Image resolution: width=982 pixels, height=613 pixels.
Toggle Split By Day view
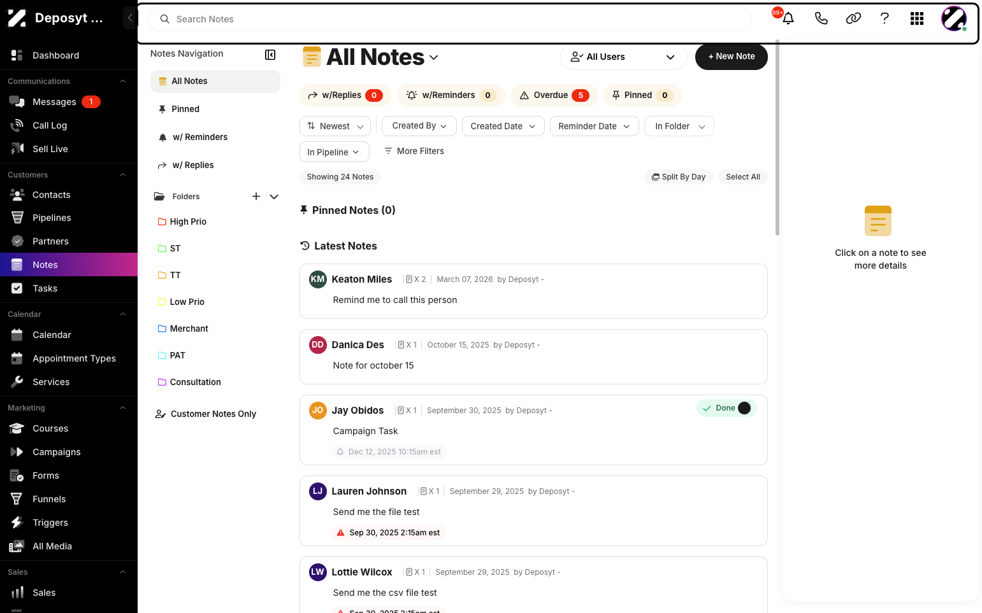point(679,177)
